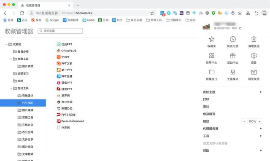The height and width of the screenshot is (161, 270).
Task: Open 近期学习 folder in bookmarks bar
Action: (173, 20)
